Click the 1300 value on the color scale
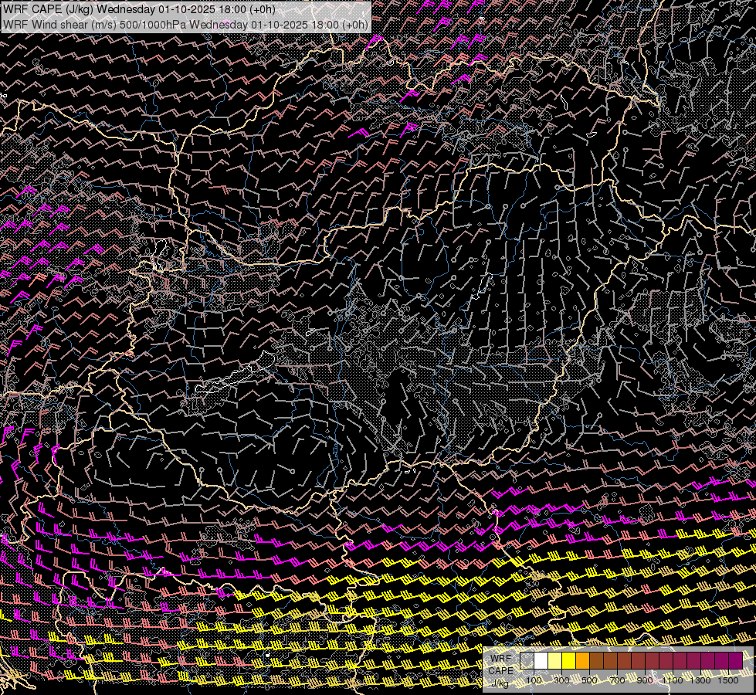The height and width of the screenshot is (695, 756). (700, 680)
